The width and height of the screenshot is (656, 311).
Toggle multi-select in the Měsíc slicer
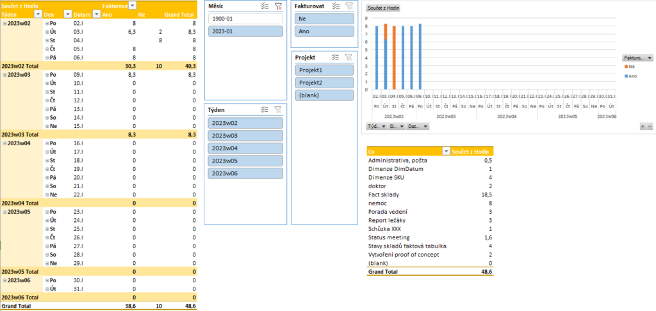click(x=265, y=6)
